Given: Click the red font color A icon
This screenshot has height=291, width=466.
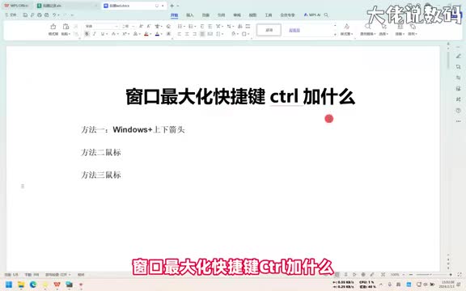Looking at the screenshot, I should (x=146, y=34).
